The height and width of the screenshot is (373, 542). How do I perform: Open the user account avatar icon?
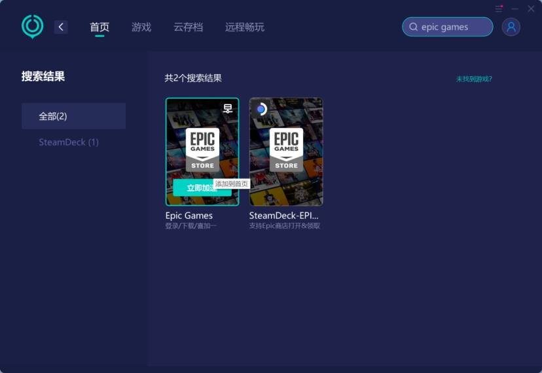(511, 27)
